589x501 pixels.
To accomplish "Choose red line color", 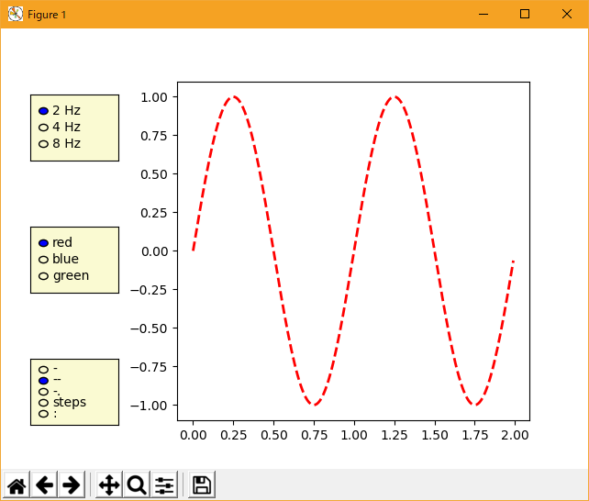I will 43,243.
